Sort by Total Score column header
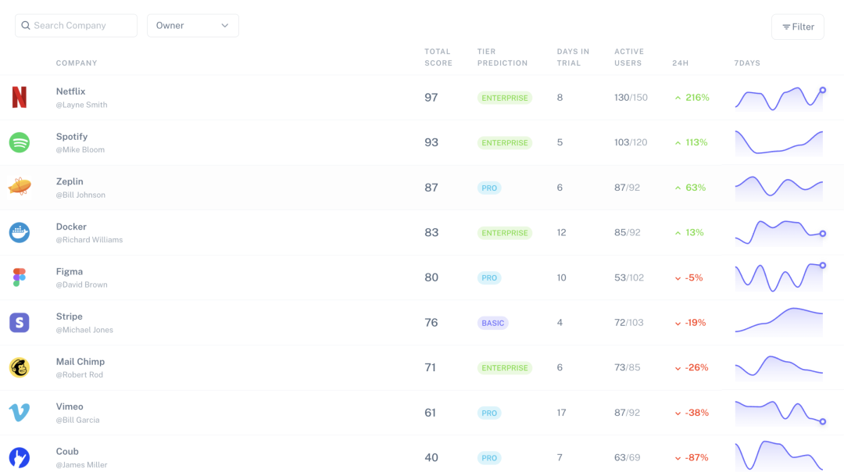The height and width of the screenshot is (476, 844). tap(438, 57)
